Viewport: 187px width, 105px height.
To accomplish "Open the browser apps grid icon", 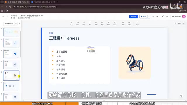I will 2,11.
